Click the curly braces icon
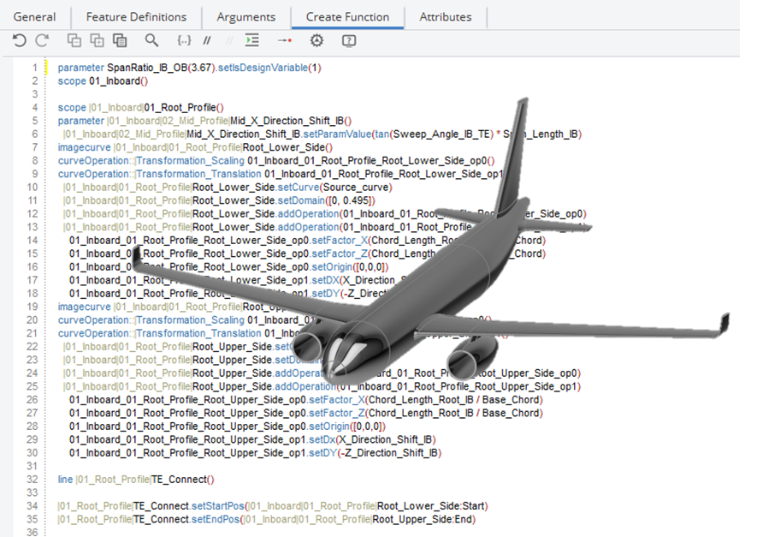This screenshot has width=757, height=537. pyautogui.click(x=184, y=40)
